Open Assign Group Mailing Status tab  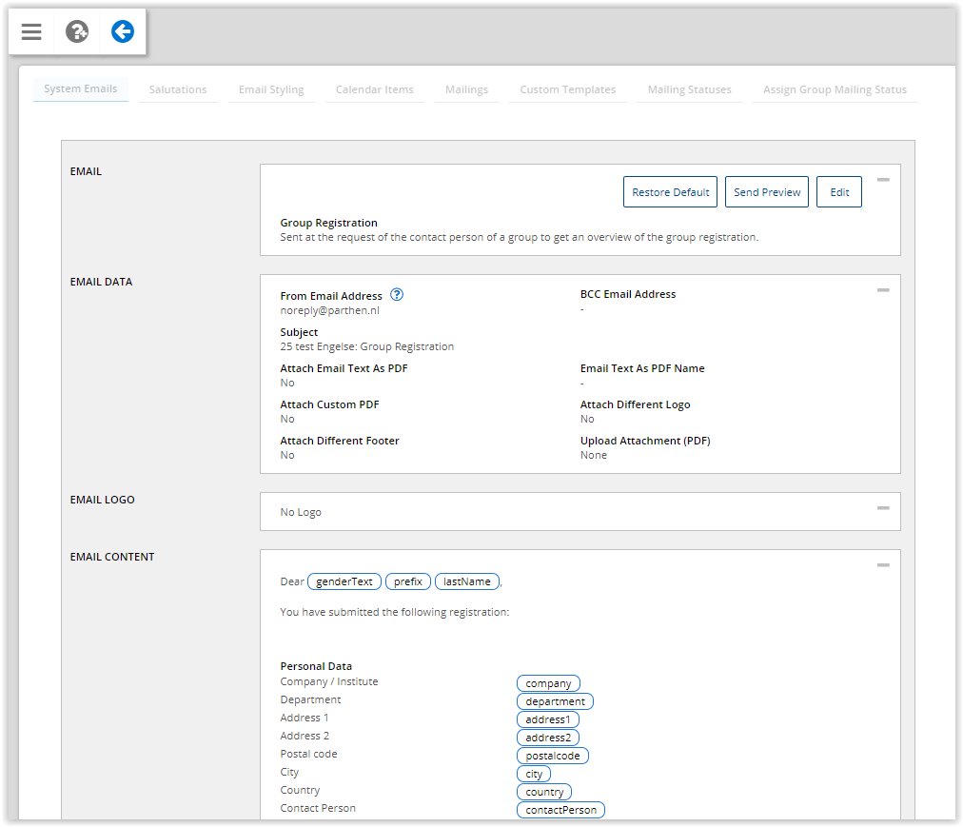click(x=835, y=89)
